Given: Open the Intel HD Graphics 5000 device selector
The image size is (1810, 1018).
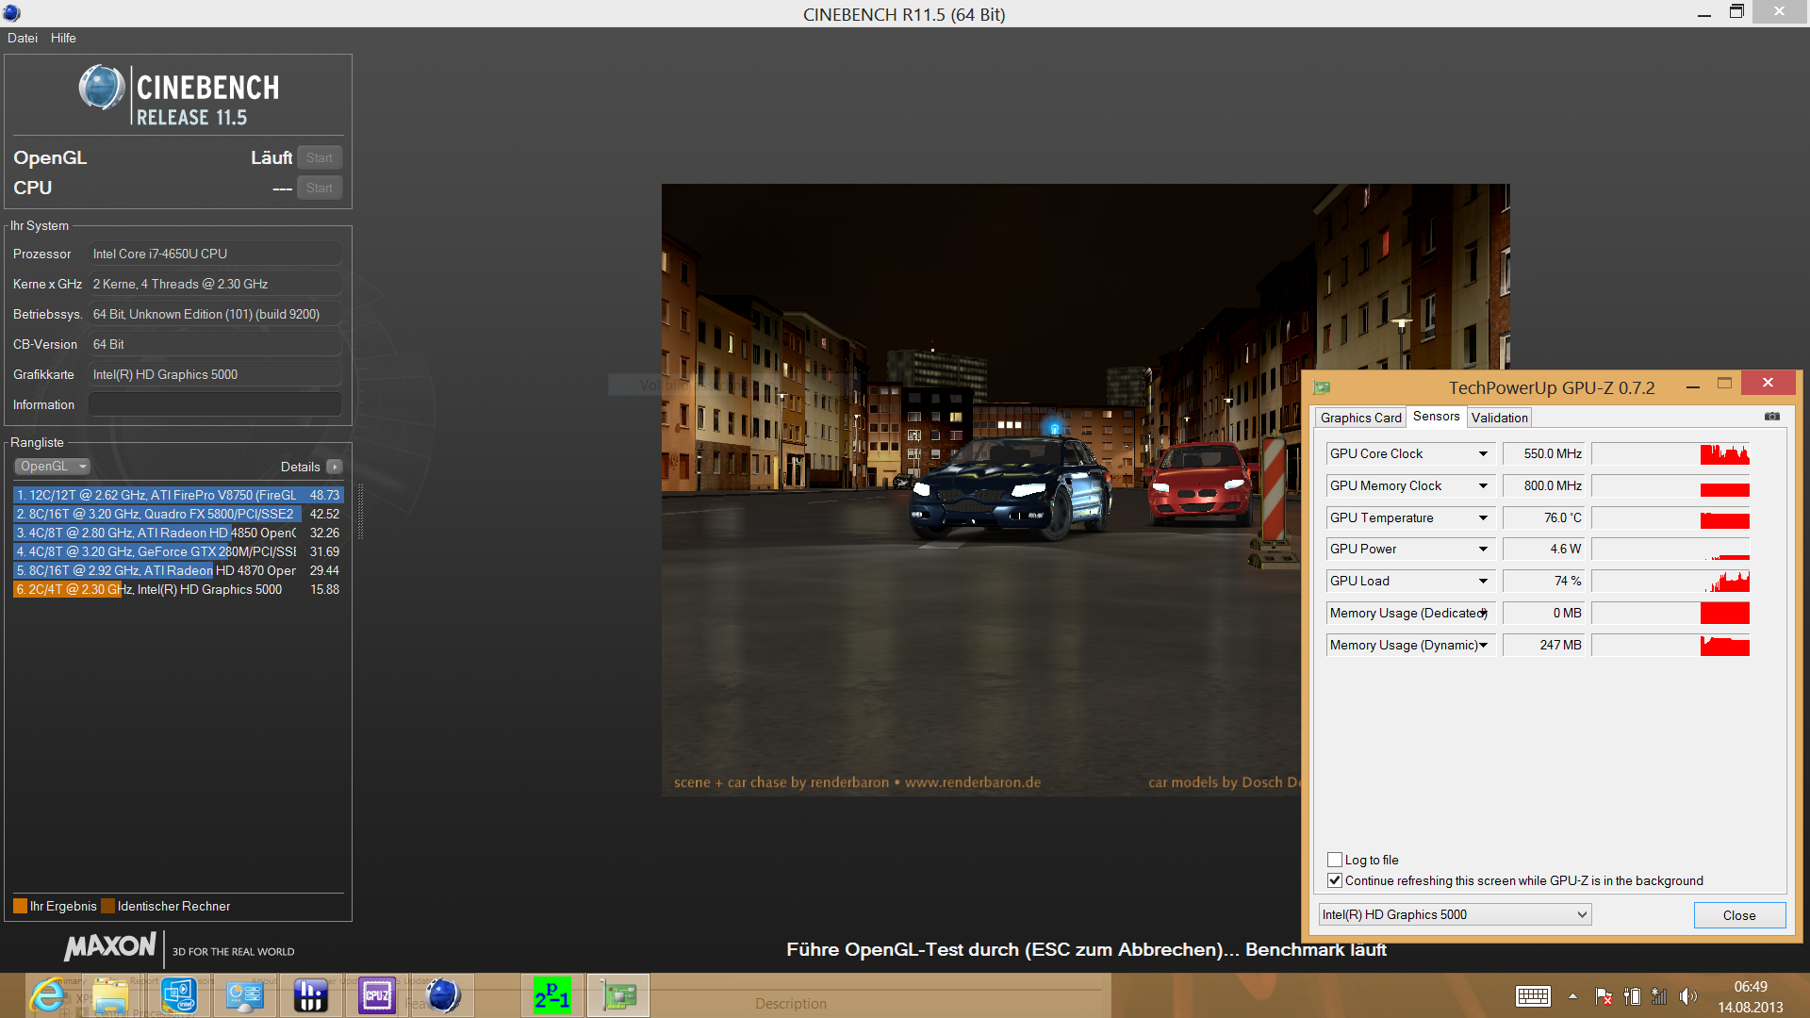Looking at the screenshot, I should point(1455,914).
